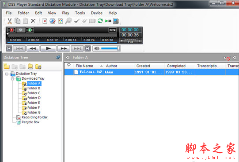Open the Edit menu
This screenshot has height=162, width=239.
[38, 13]
